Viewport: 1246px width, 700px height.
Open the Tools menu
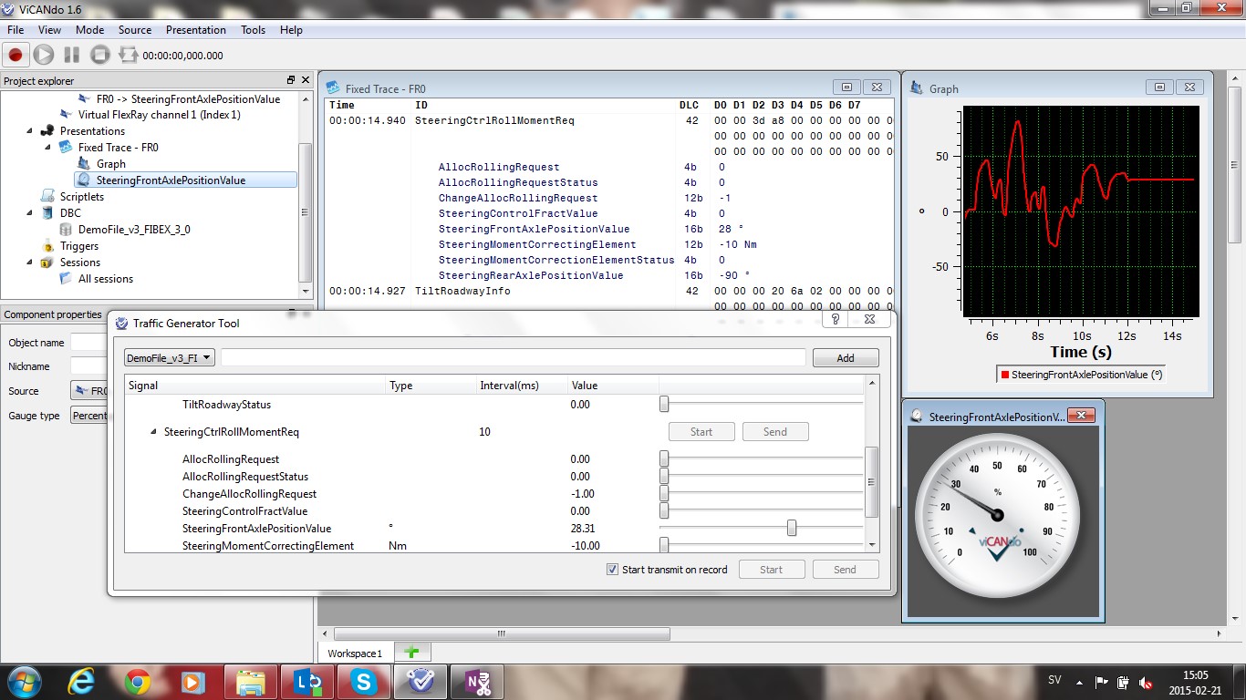[x=254, y=30]
